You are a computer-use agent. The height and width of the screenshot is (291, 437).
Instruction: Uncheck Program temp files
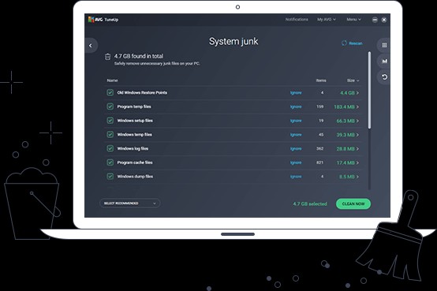coord(110,106)
